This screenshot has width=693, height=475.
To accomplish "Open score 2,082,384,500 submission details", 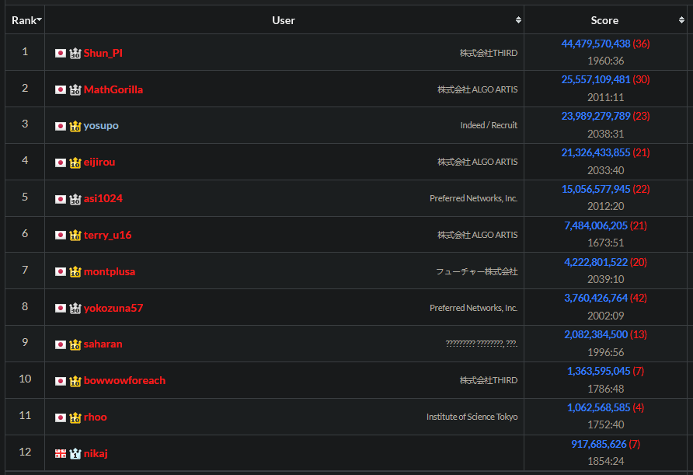I will [x=596, y=335].
